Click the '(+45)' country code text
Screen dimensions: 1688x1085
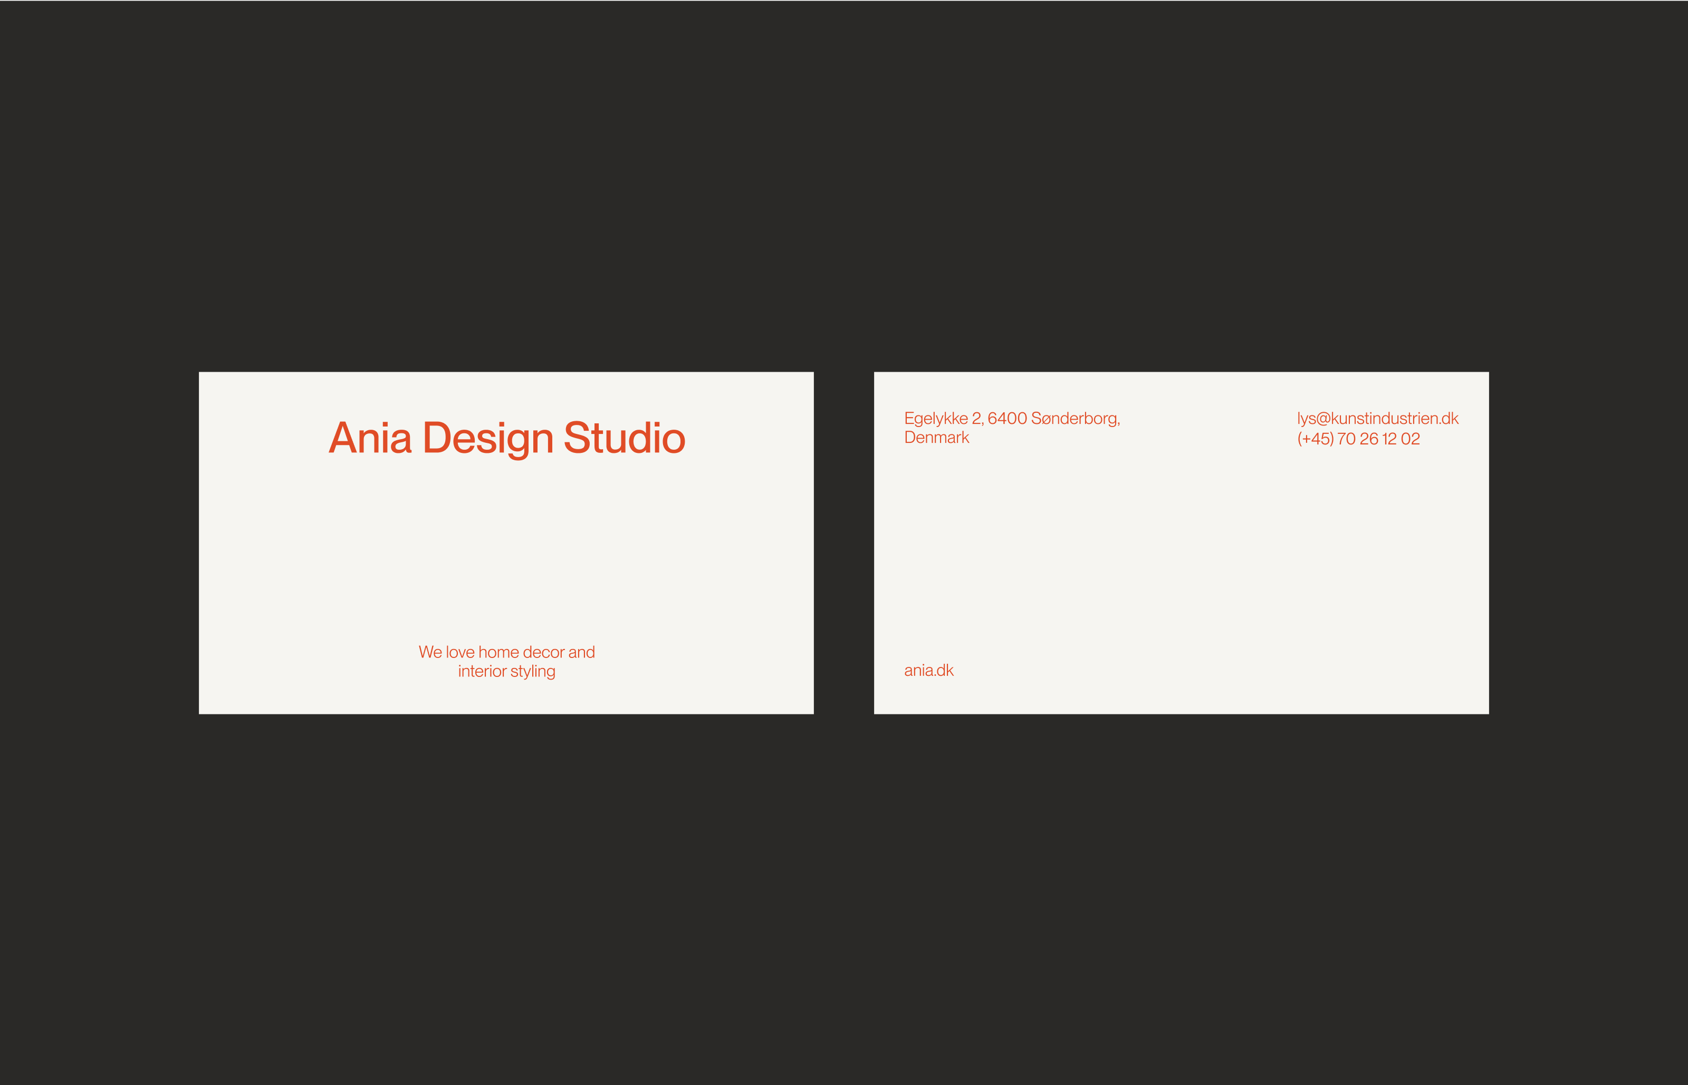coord(1315,439)
